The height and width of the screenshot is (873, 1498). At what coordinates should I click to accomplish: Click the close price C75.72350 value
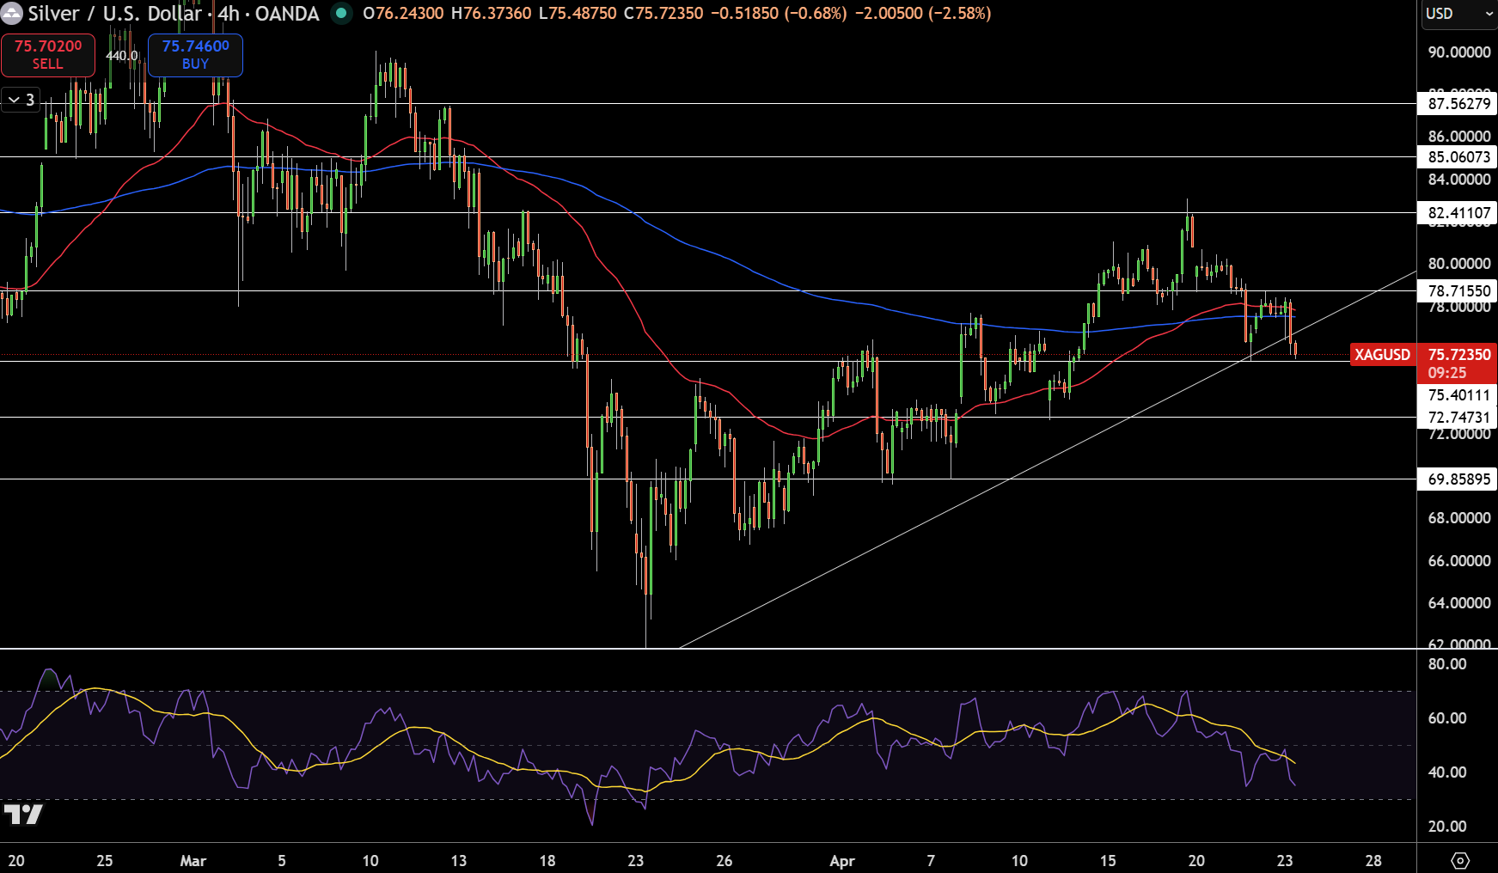(663, 14)
